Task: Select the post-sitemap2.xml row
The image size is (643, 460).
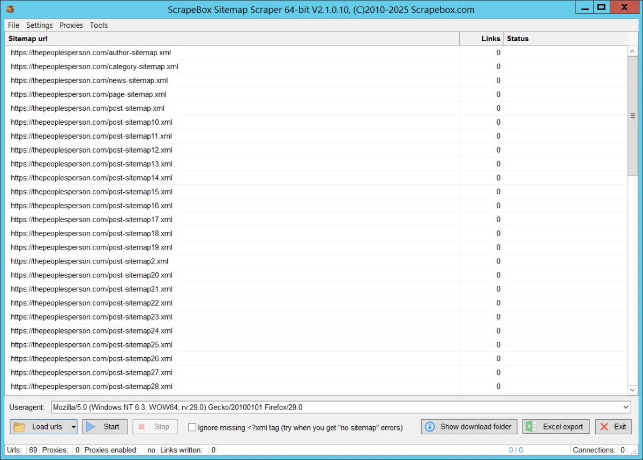Action: coord(316,261)
